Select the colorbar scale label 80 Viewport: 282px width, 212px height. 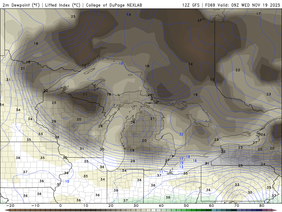[262, 206]
